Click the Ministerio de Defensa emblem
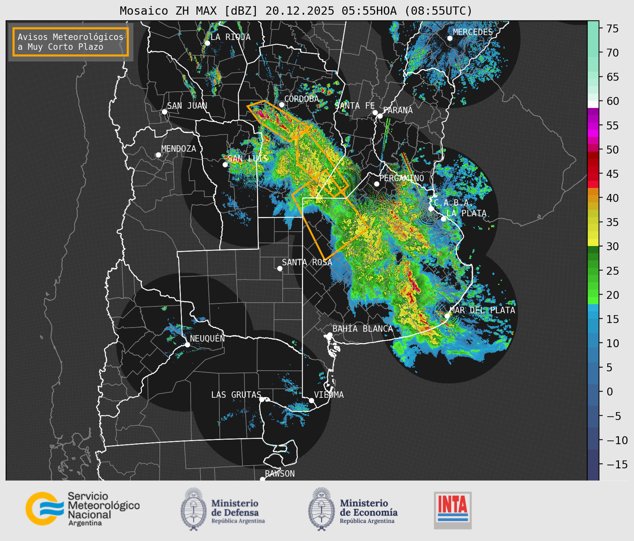The image size is (634, 541). (194, 509)
